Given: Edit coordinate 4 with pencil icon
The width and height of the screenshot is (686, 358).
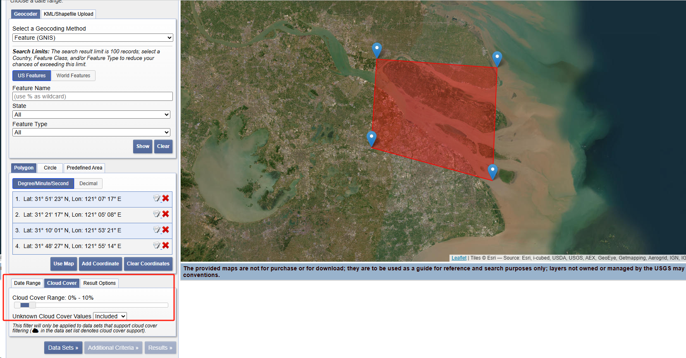Looking at the screenshot, I should [157, 246].
